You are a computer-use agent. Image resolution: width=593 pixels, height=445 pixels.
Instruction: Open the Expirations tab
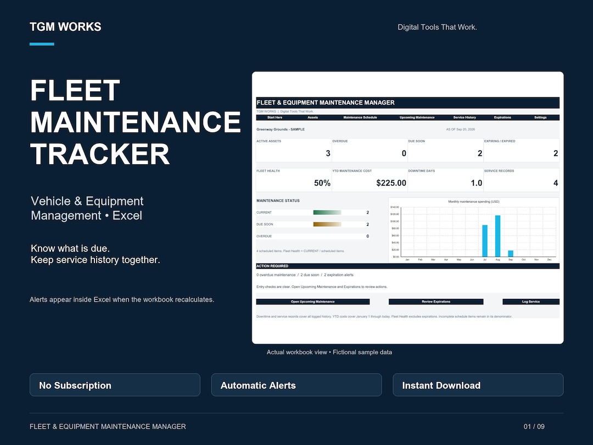502,118
